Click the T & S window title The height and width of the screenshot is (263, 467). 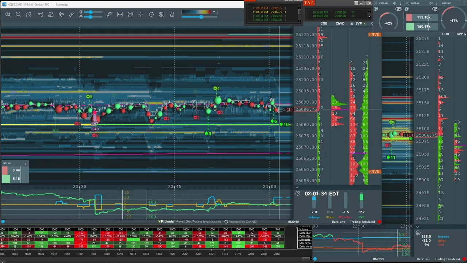309,3
